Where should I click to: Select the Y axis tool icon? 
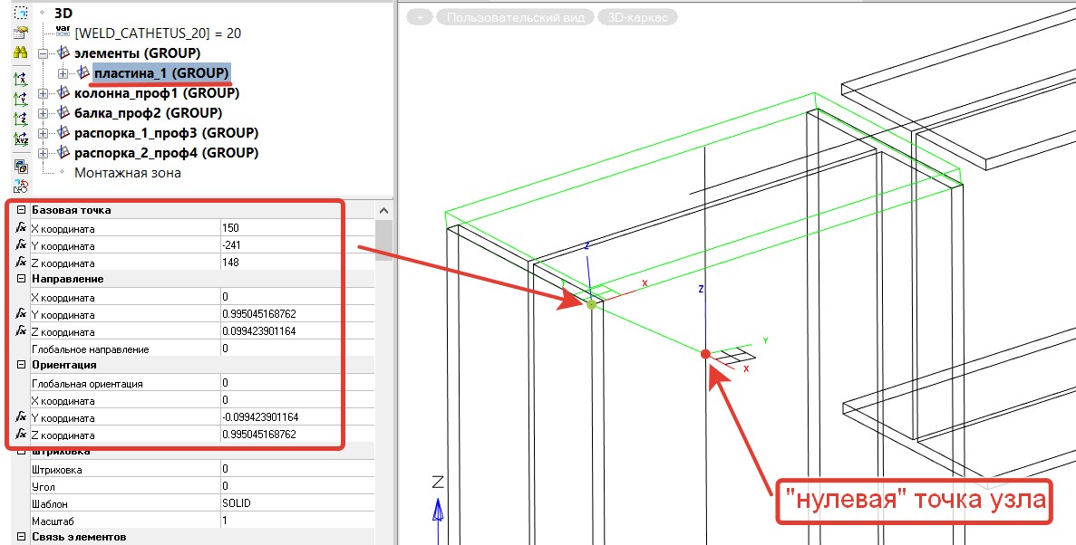tap(21, 99)
